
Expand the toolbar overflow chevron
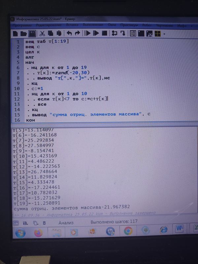coord(164,34)
